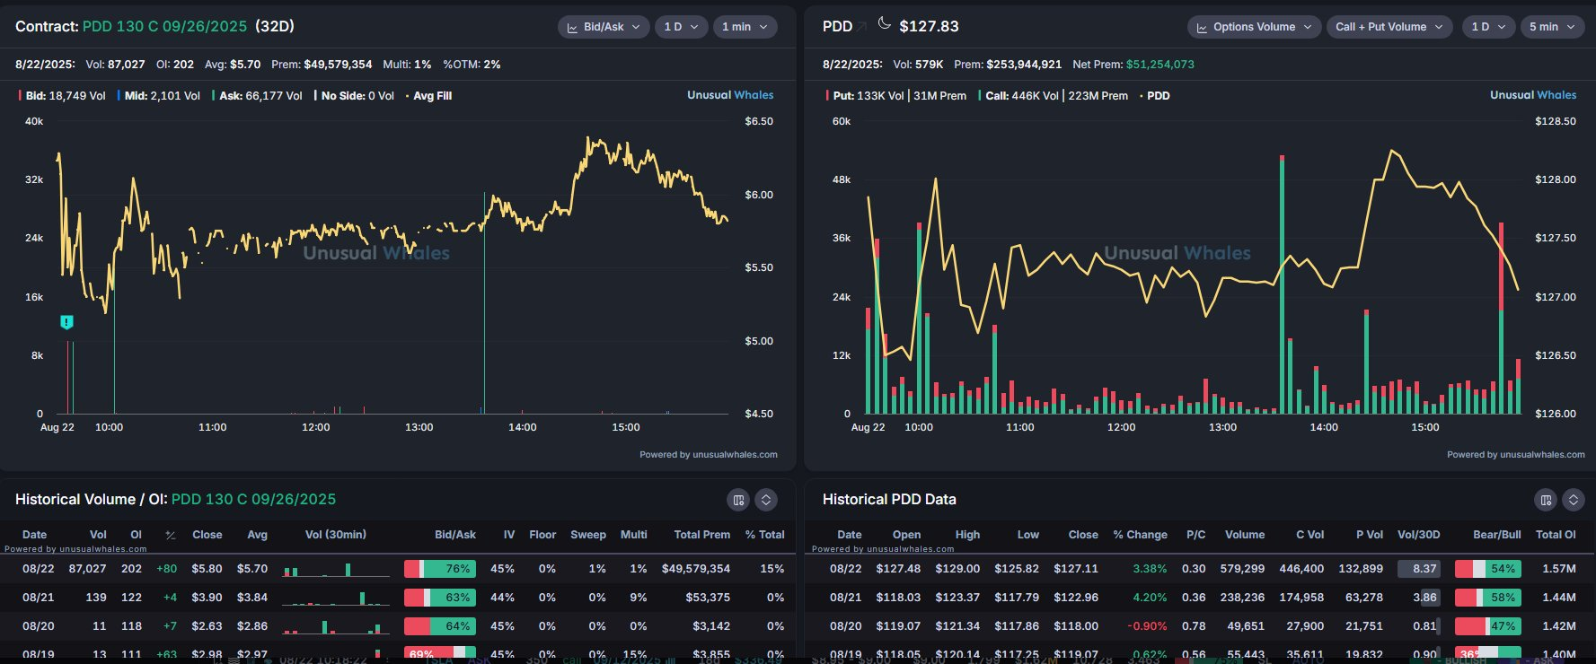The image size is (1596, 664).
Task: Click the -0.90% change cell for 08/20
Action: [x=1148, y=626]
